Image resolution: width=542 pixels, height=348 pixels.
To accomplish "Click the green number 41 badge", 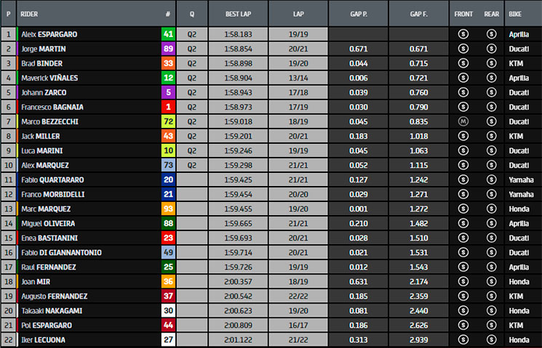I will click(168, 34).
